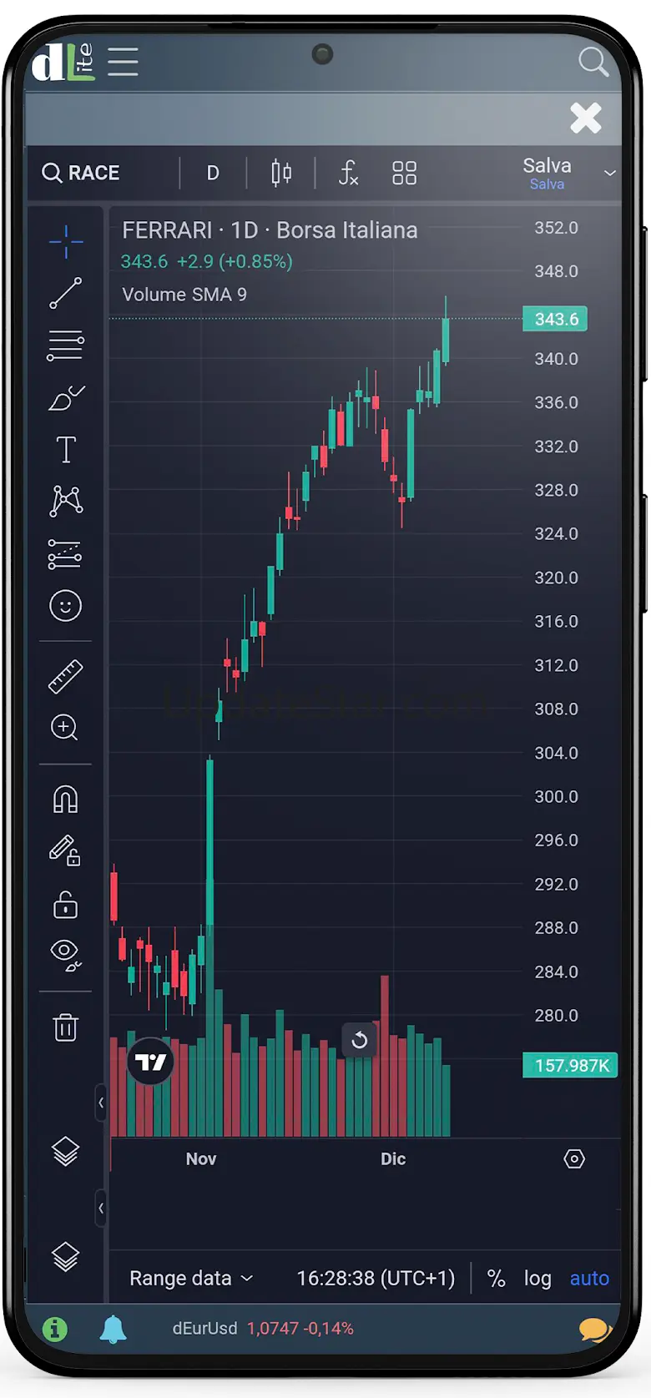Screen dimensions: 651x1398
Task: Enable log scale on price axis
Action: (537, 1278)
